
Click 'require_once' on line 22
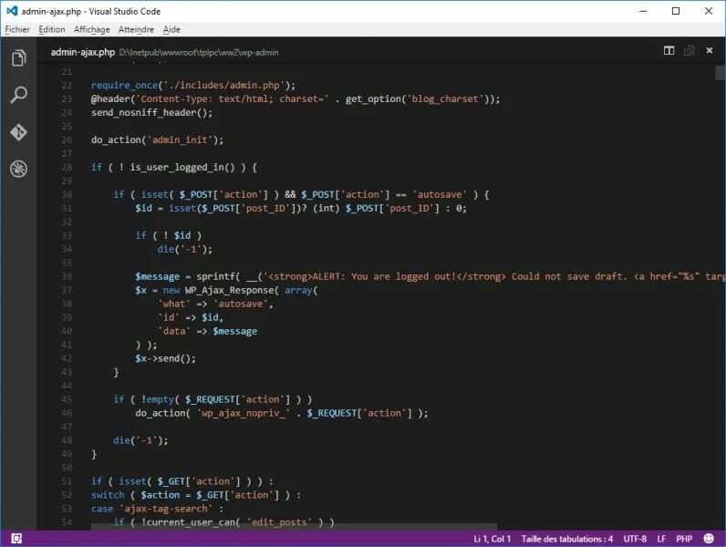click(x=125, y=85)
